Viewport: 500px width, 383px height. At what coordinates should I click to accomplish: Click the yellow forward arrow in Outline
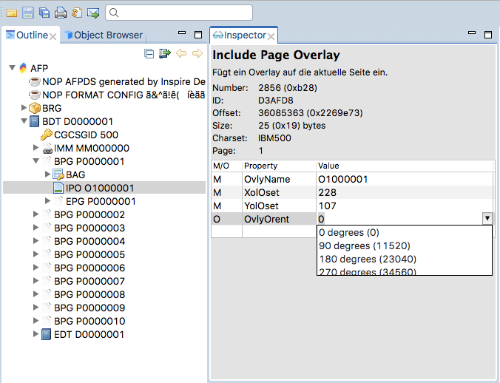[x=197, y=53]
